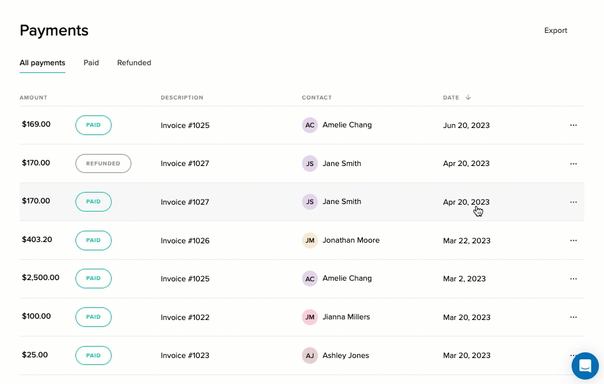Switch to the Refunded tab
The width and height of the screenshot is (604, 384).
134,63
